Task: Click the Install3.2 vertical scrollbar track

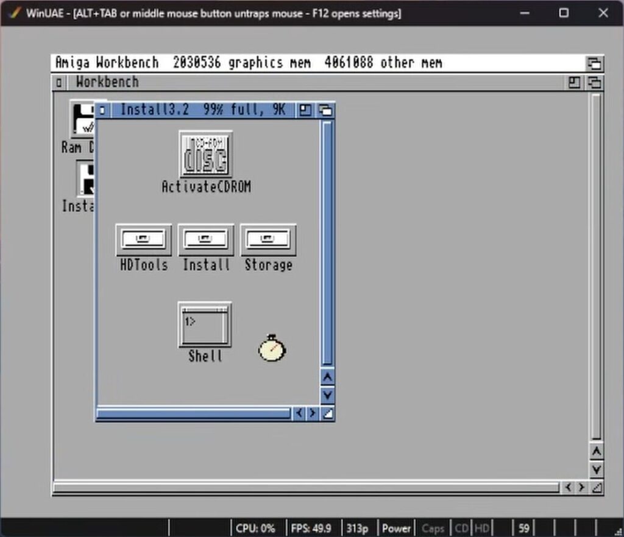Action: coord(327,244)
